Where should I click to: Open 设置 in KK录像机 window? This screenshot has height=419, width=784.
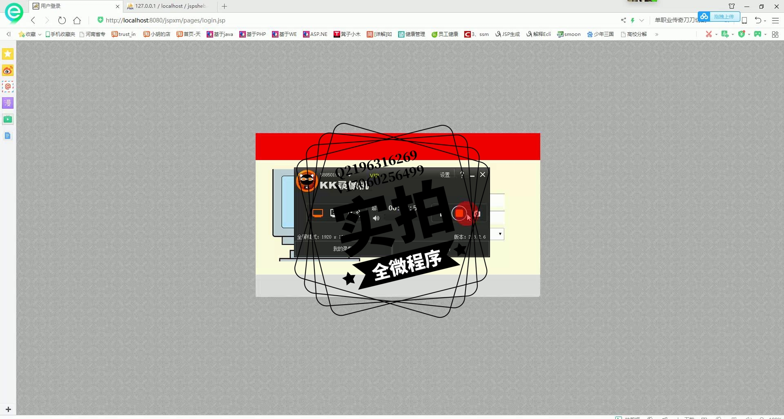tap(445, 175)
